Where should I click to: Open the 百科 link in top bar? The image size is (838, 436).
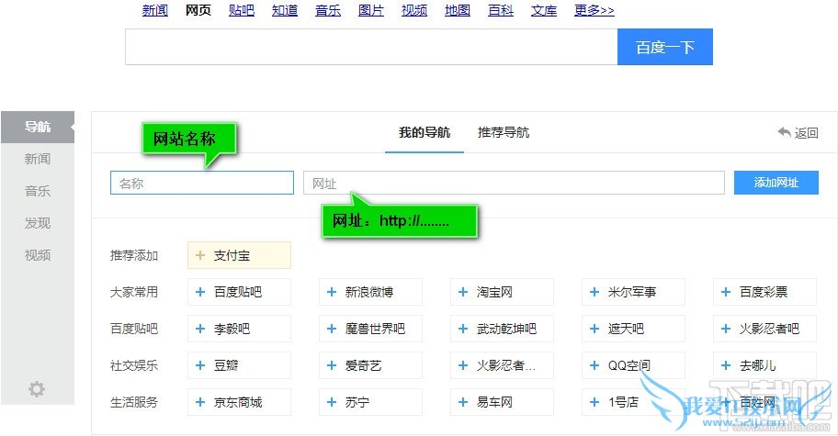tap(501, 10)
